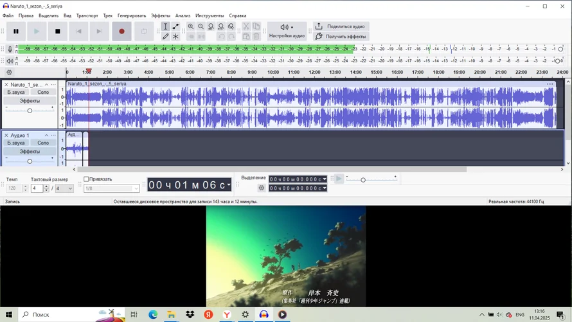This screenshot has height=322, width=572.
Task: Collapse the Аудио 1 track arrow
Action: click(x=46, y=135)
